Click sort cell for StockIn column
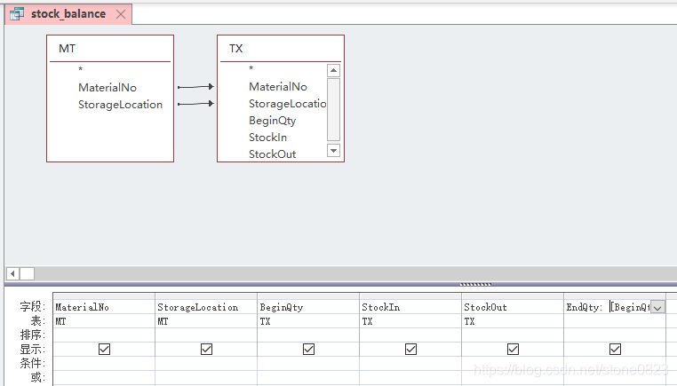This screenshot has width=677, height=386. click(410, 335)
